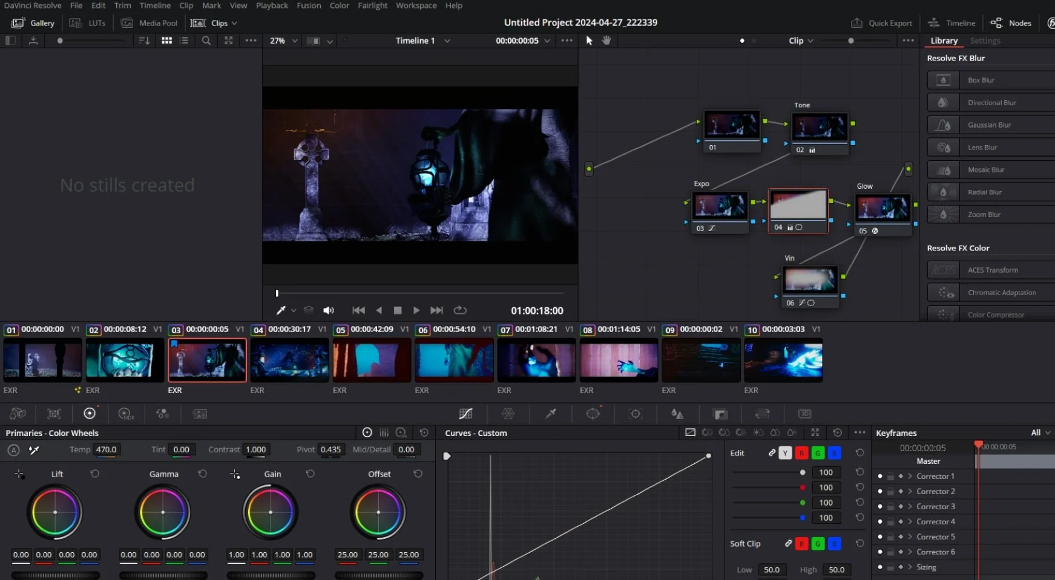Viewport: 1055px width, 580px height.
Task: Toggle the red curve edit channel
Action: tap(801, 453)
